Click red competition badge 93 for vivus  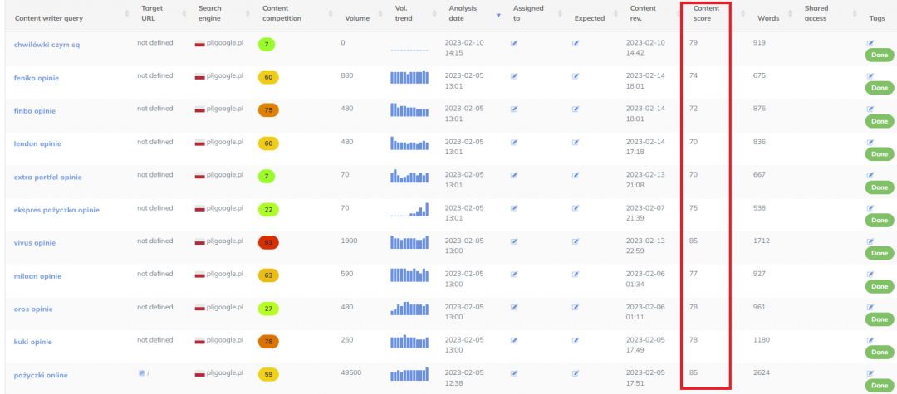coord(268,242)
